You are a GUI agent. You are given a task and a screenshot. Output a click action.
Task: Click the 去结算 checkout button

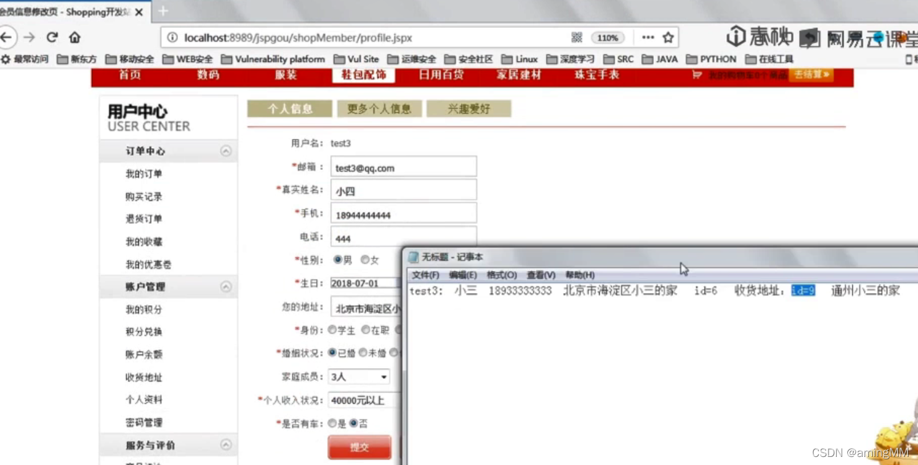(811, 74)
